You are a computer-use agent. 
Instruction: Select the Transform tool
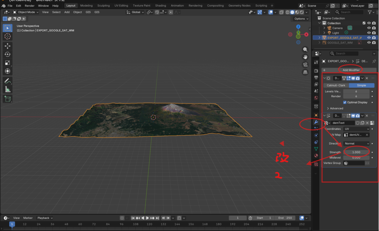(7, 71)
